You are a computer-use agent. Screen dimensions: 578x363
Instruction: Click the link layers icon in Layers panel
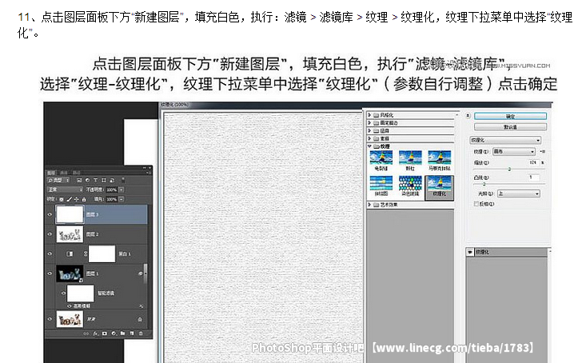tap(86, 333)
